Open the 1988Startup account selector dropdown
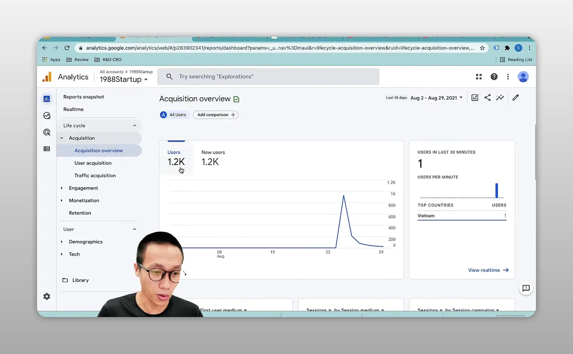The width and height of the screenshot is (573, 354). click(x=124, y=79)
